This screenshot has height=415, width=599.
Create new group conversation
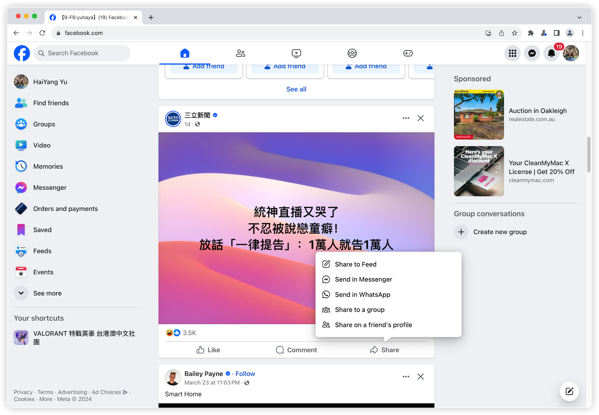(x=499, y=232)
